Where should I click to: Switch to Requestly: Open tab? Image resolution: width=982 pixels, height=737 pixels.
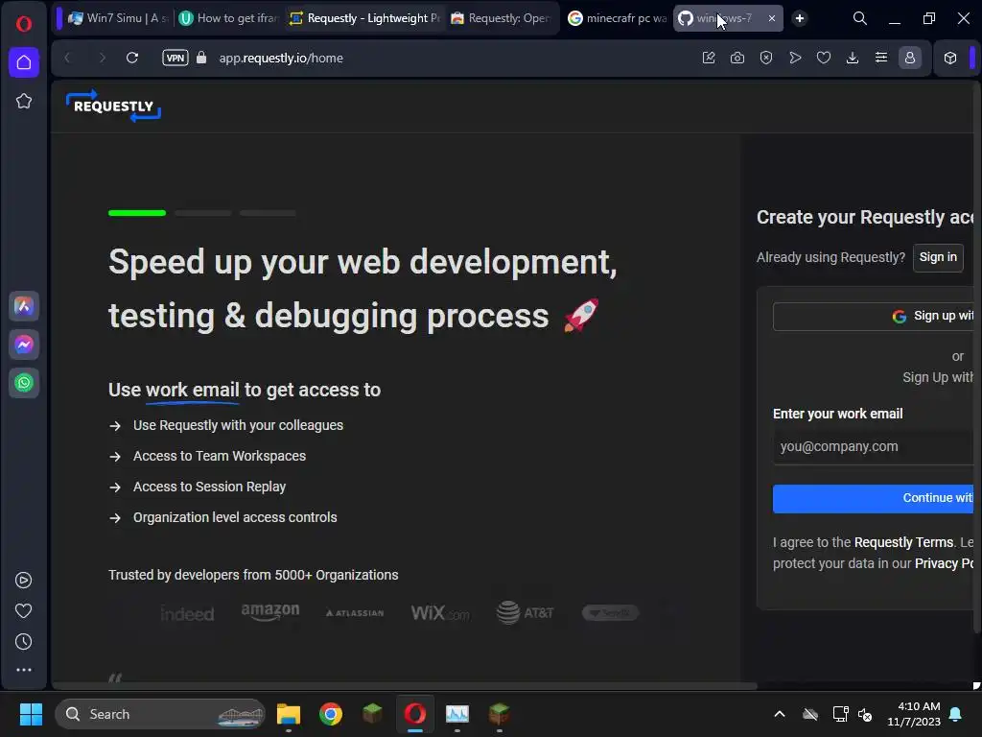501,18
